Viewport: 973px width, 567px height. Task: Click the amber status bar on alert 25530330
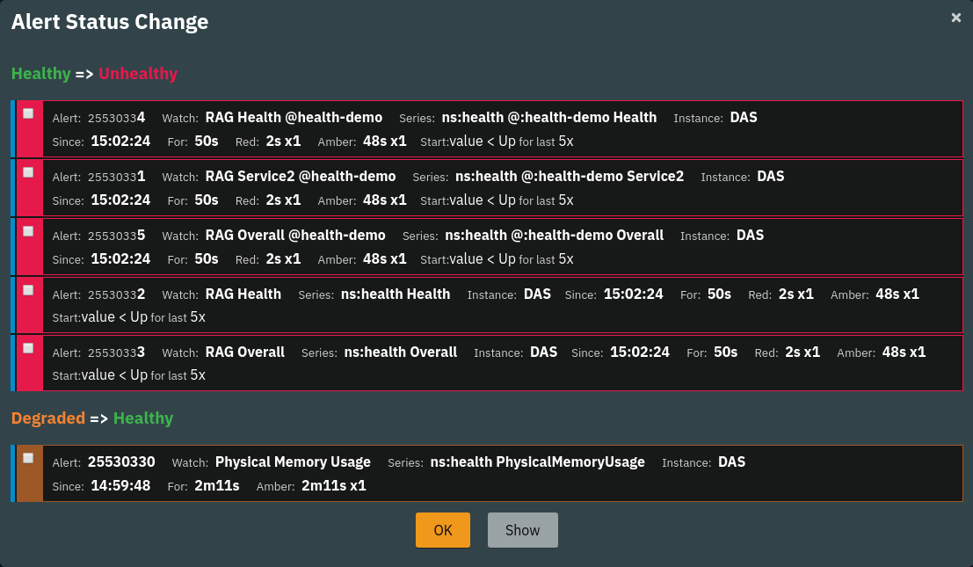(x=28, y=488)
